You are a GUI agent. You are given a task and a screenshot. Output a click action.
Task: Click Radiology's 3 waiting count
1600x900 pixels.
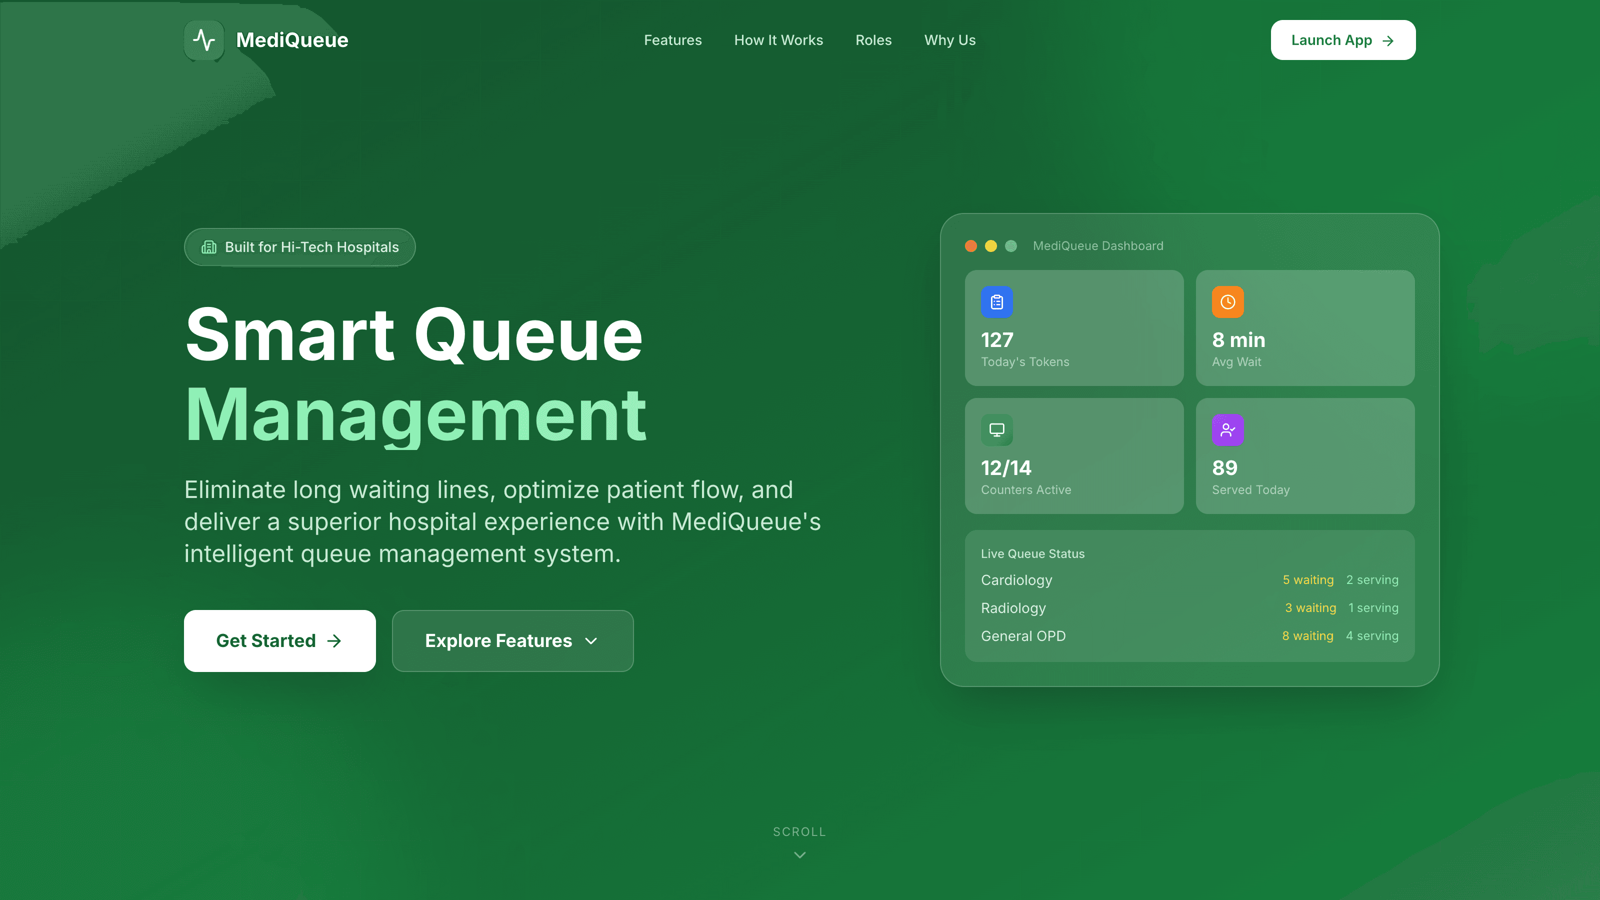click(x=1310, y=607)
